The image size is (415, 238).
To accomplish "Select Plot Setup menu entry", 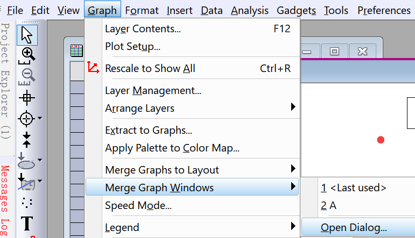I will (x=132, y=46).
